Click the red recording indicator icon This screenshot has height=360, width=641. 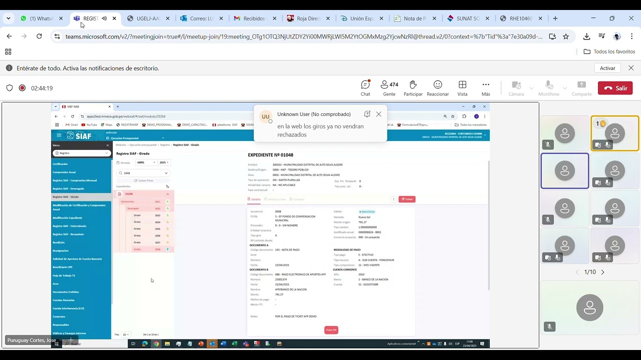click(22, 88)
